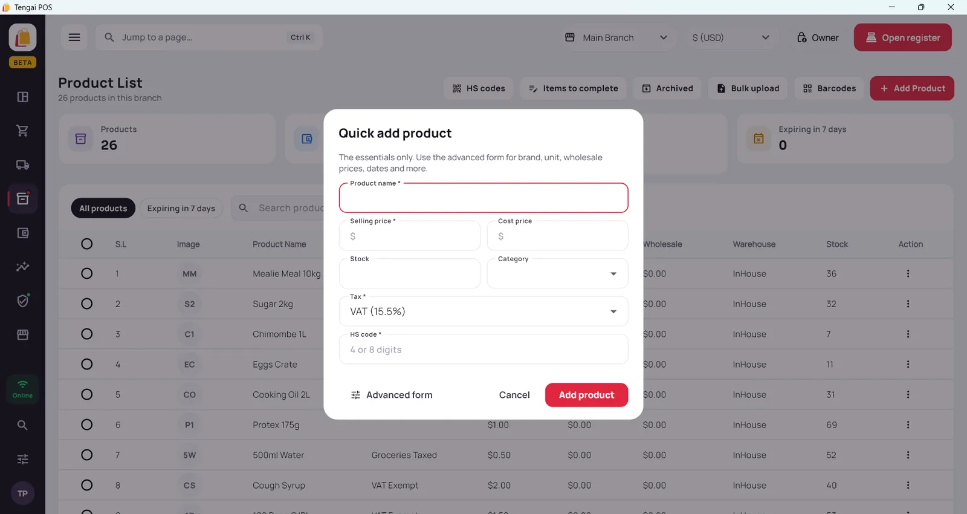967x514 pixels.
Task: Expand the Main Branch selector
Action: 616,37
